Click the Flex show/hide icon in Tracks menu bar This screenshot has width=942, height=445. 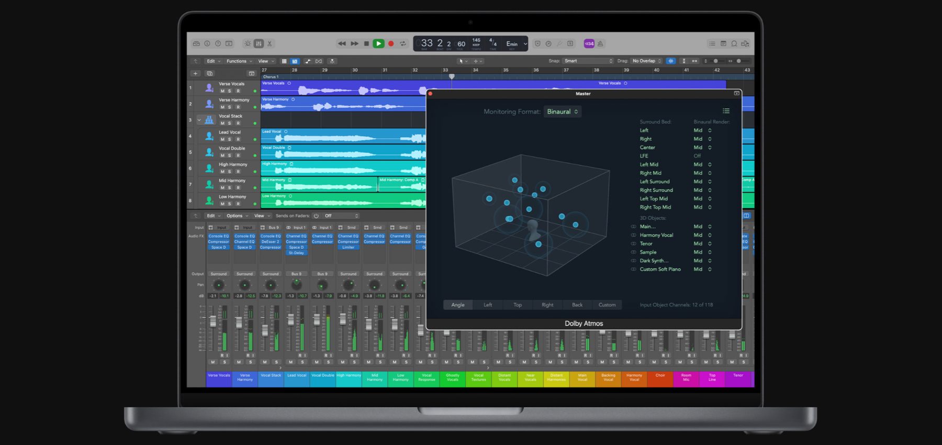click(319, 61)
